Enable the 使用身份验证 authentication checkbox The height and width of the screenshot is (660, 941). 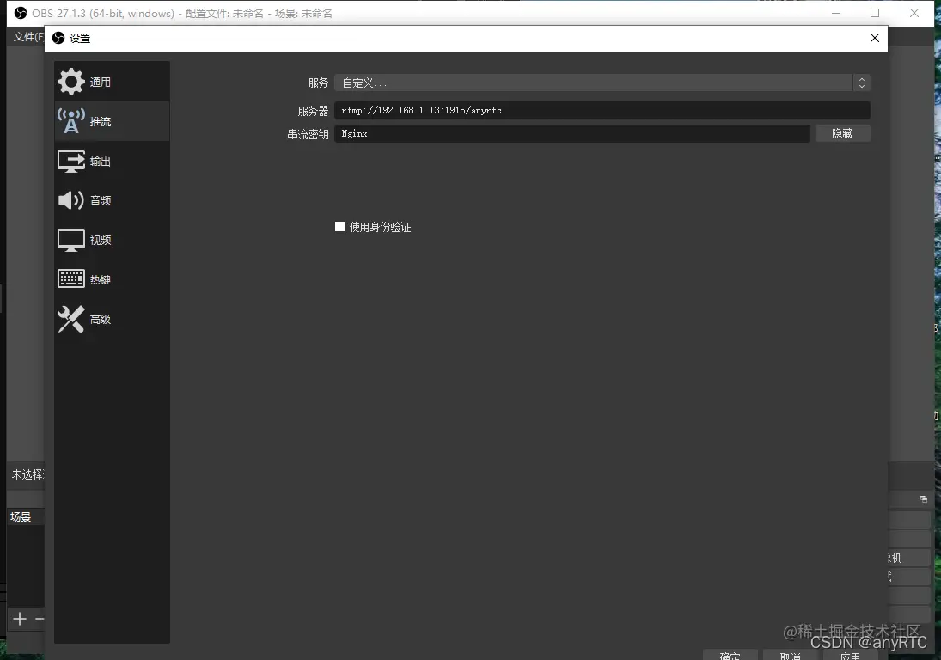[x=339, y=226]
